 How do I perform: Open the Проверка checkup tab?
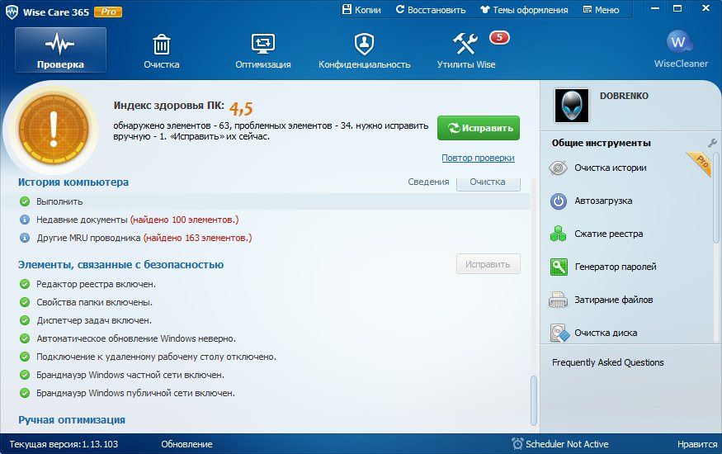[x=60, y=50]
